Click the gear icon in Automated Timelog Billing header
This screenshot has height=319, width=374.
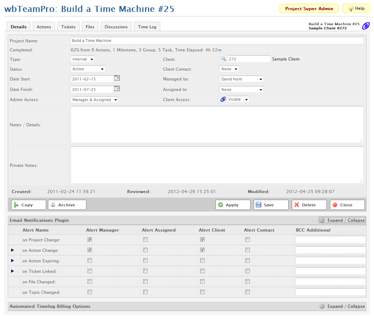point(322,306)
